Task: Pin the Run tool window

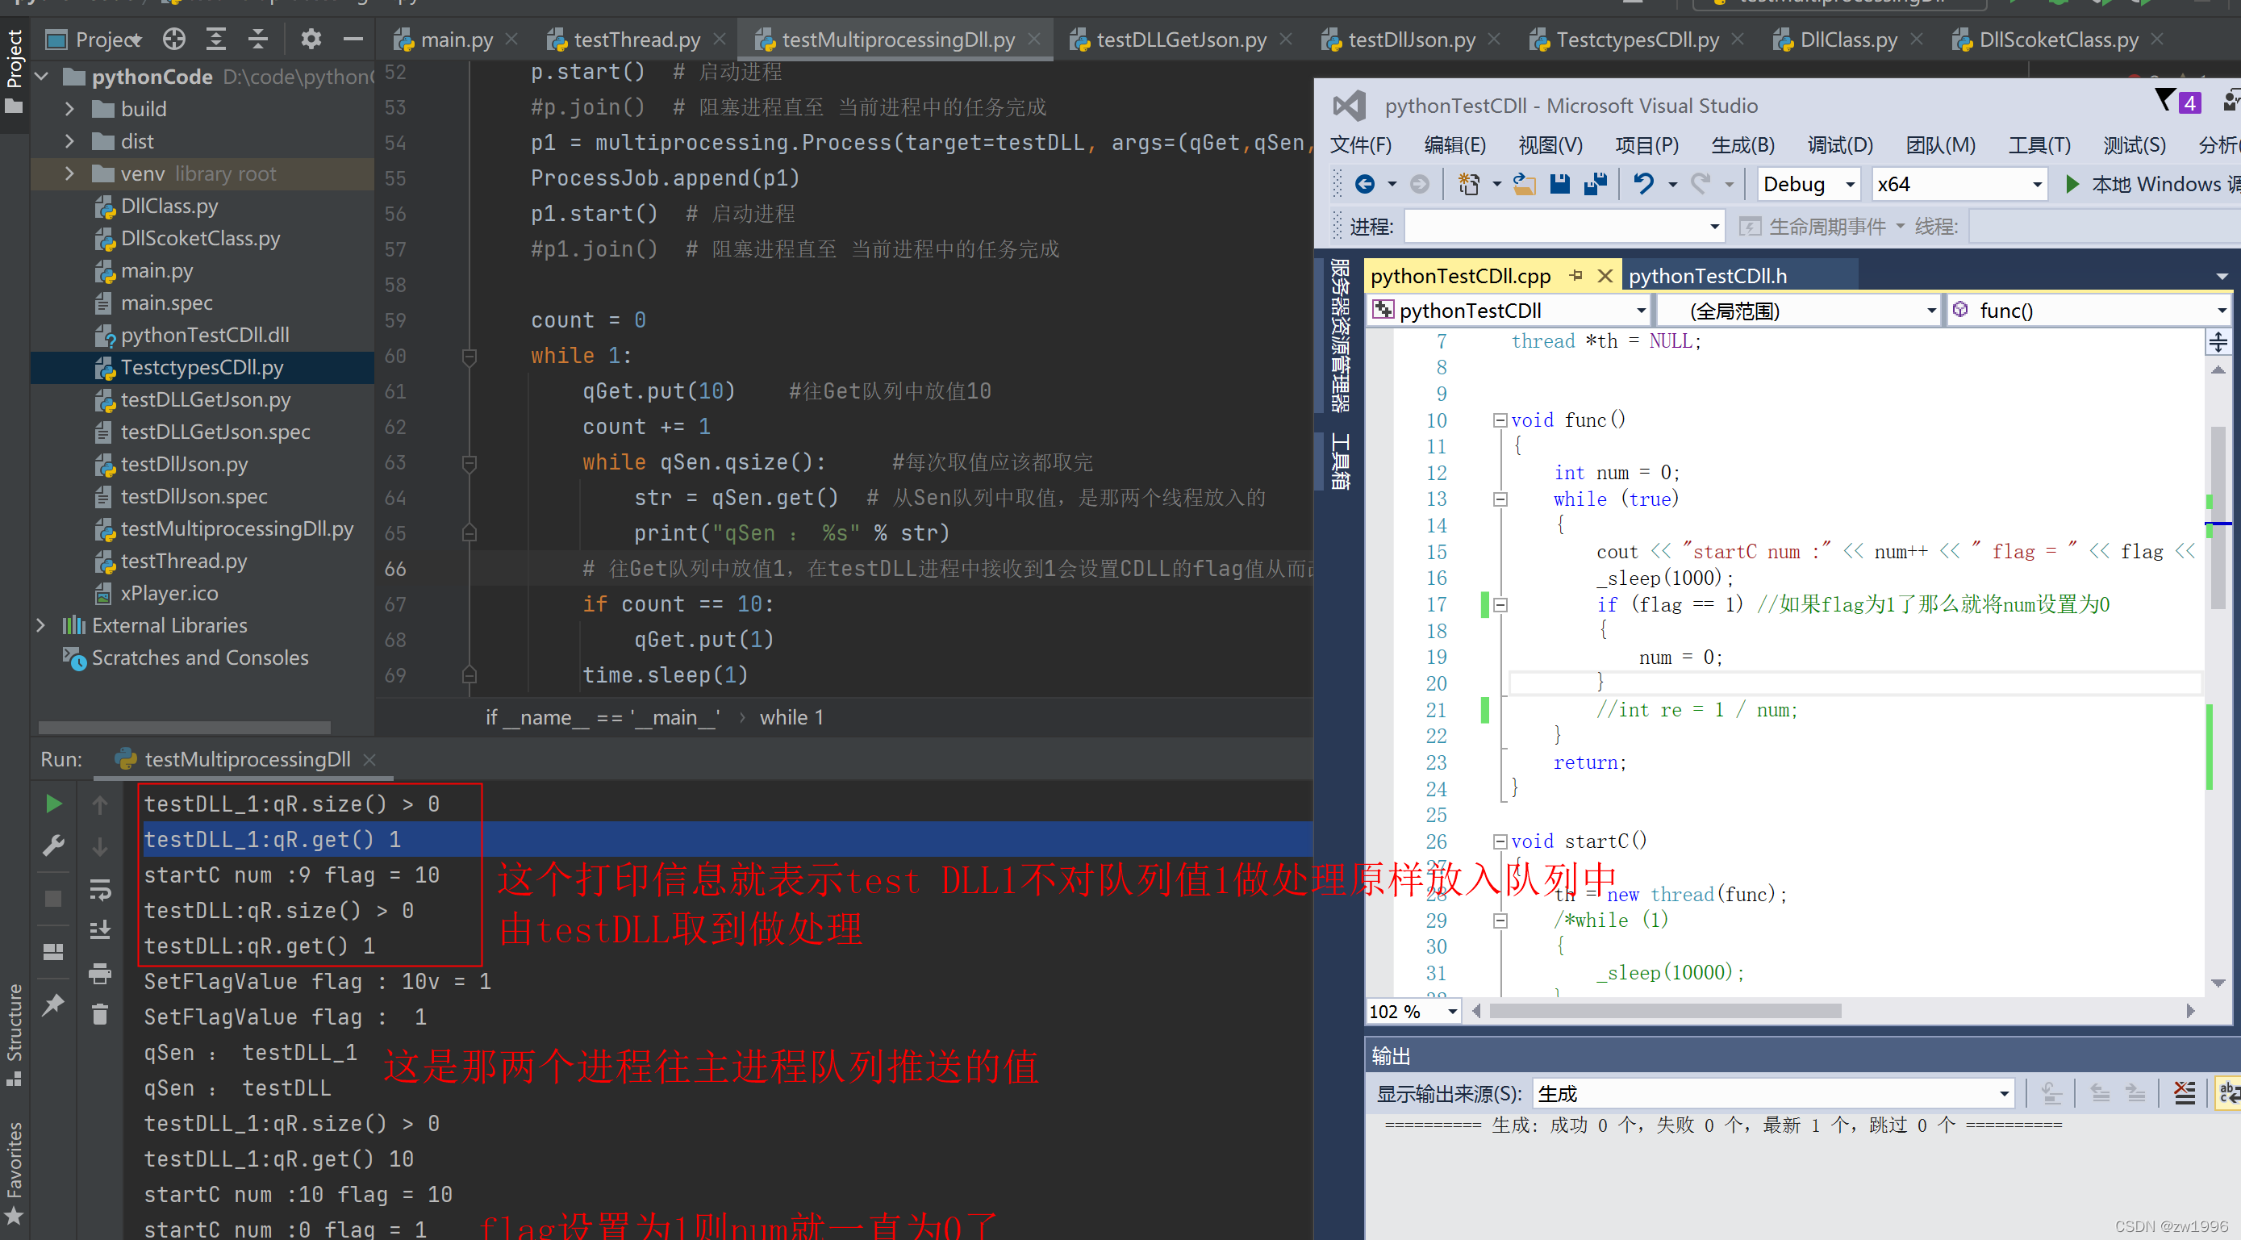Action: pyautogui.click(x=52, y=1004)
